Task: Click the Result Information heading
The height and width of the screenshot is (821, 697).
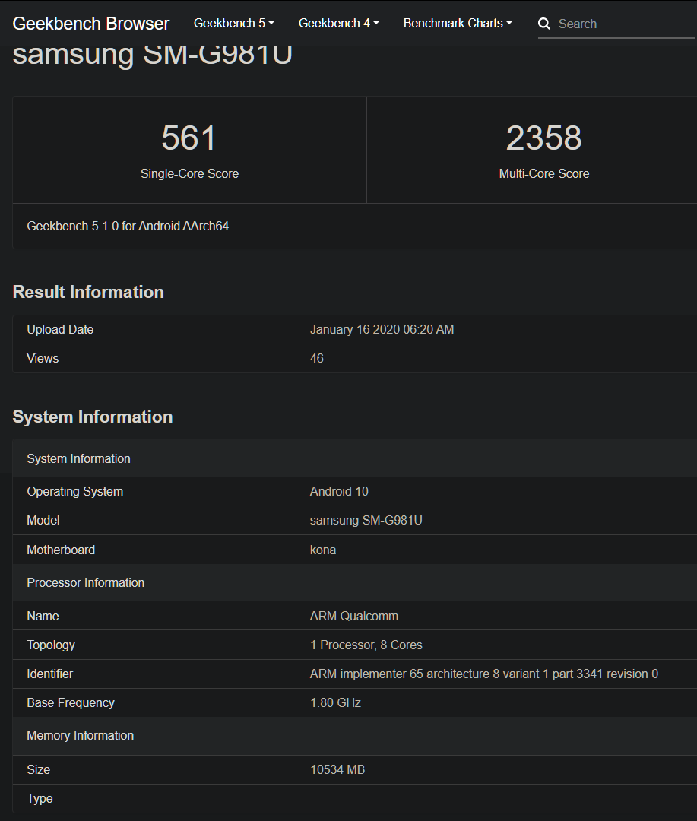Action: [x=88, y=292]
